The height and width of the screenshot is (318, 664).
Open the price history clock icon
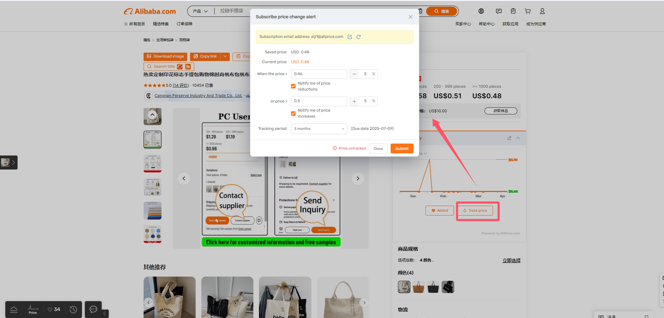tap(73, 309)
